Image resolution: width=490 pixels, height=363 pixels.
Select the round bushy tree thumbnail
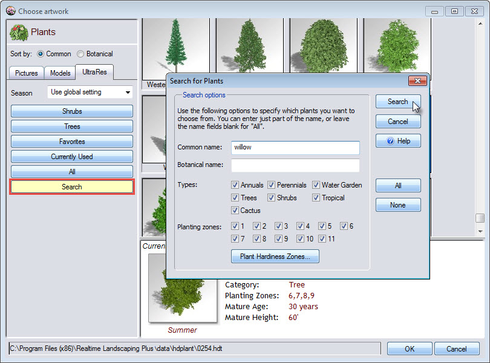pos(324,45)
